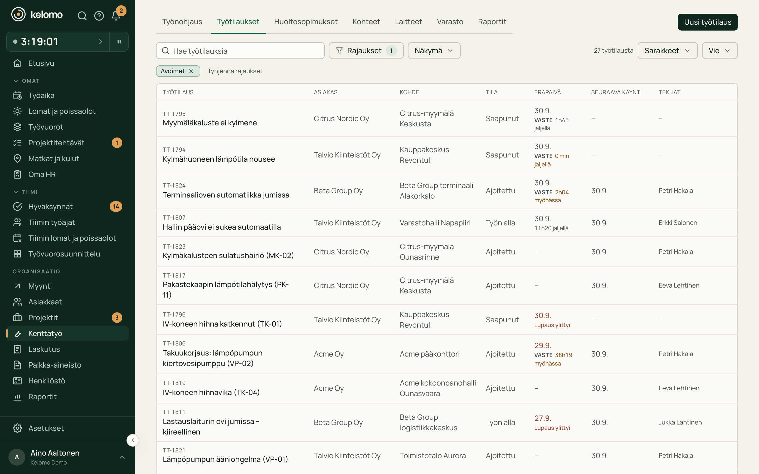Click Tyhjennä rajaukset link

pos(235,71)
